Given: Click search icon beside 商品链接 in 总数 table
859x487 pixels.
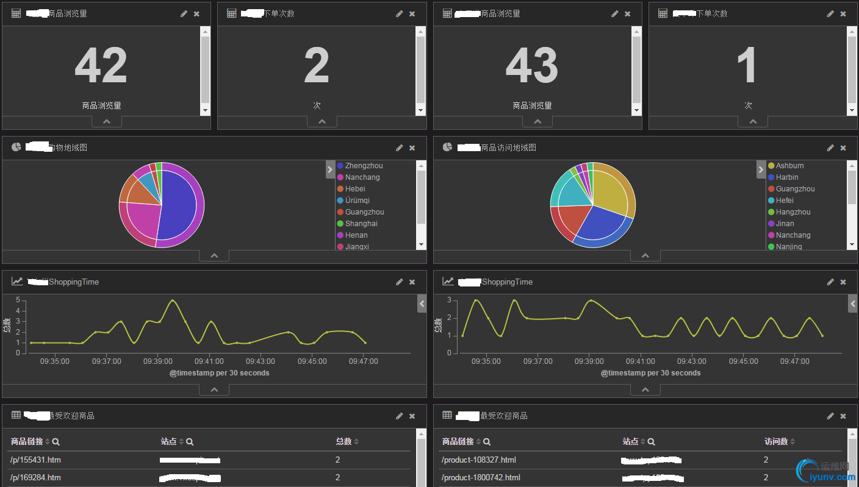Looking at the screenshot, I should coord(56,442).
